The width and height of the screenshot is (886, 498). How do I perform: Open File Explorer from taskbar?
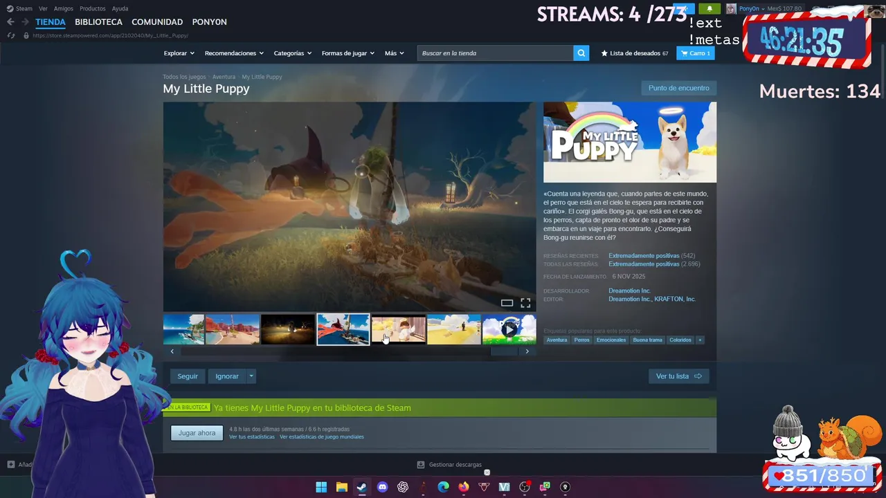(342, 487)
